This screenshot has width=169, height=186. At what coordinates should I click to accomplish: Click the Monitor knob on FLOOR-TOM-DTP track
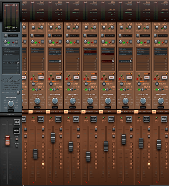[51, 84]
